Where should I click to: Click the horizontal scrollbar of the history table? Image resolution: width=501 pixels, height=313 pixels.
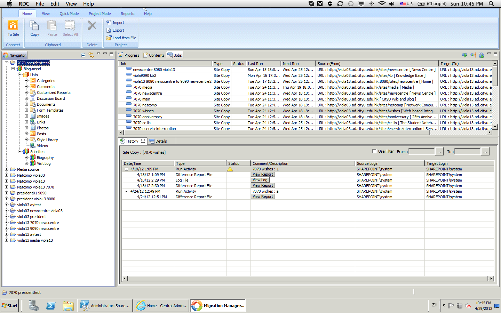tap(308, 278)
